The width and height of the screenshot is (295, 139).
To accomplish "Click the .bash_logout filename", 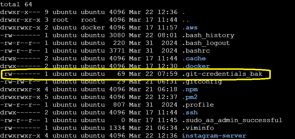I will coord(206,43).
